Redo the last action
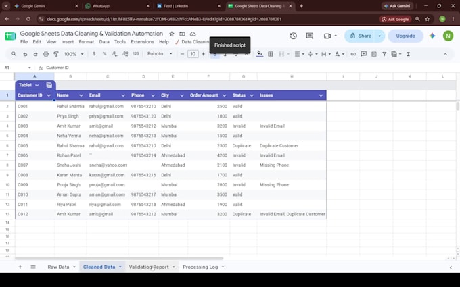The height and width of the screenshot is (287, 460). pyautogui.click(x=35, y=54)
